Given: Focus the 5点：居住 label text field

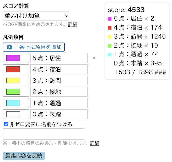Looking at the screenshot, I should tap(59, 58).
